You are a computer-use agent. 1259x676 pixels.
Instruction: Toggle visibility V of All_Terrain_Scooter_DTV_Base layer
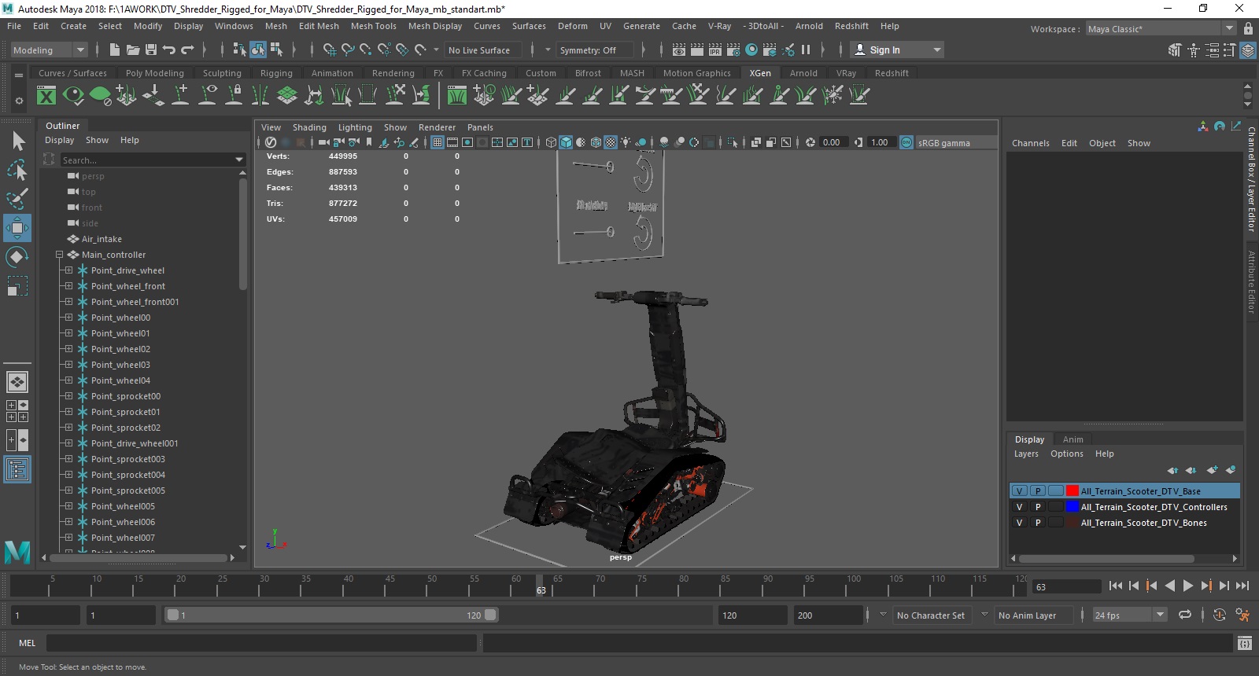click(x=1019, y=491)
